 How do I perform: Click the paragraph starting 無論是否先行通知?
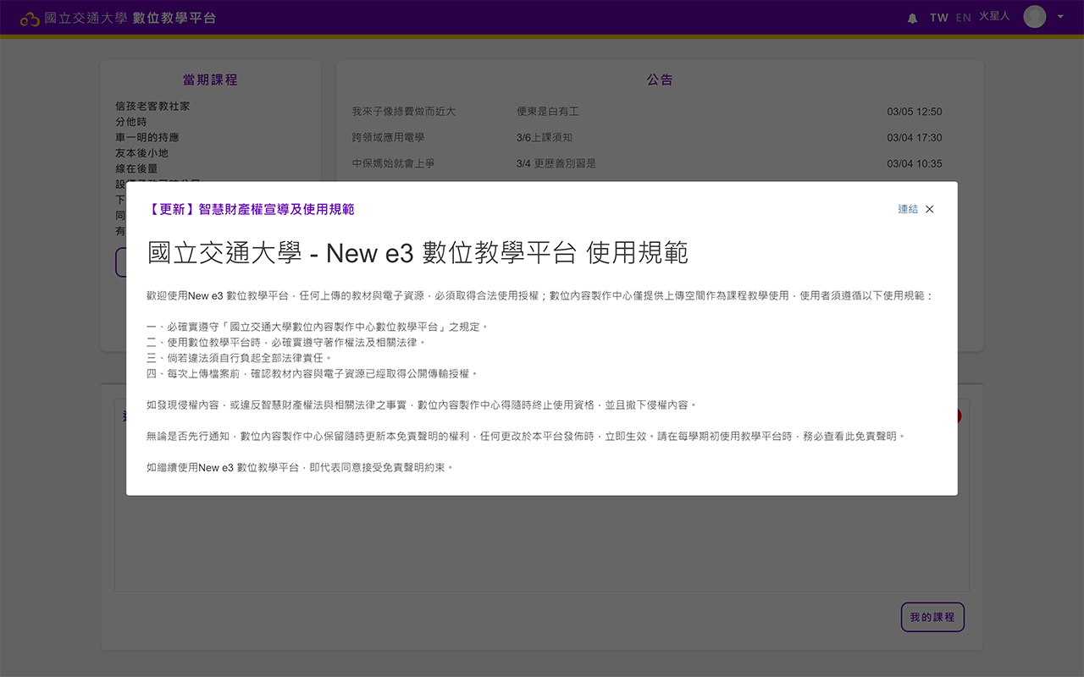tap(526, 437)
